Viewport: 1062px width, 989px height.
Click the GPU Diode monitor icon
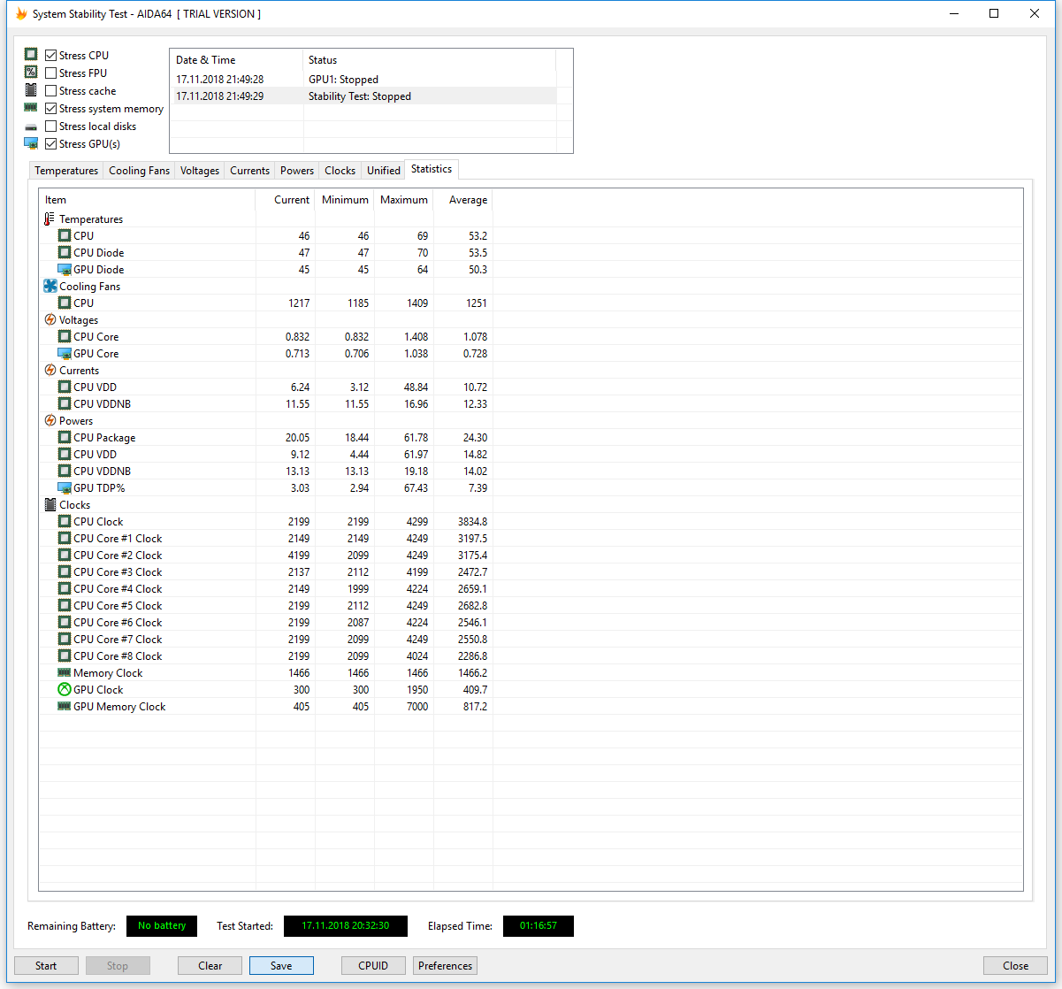pos(64,269)
